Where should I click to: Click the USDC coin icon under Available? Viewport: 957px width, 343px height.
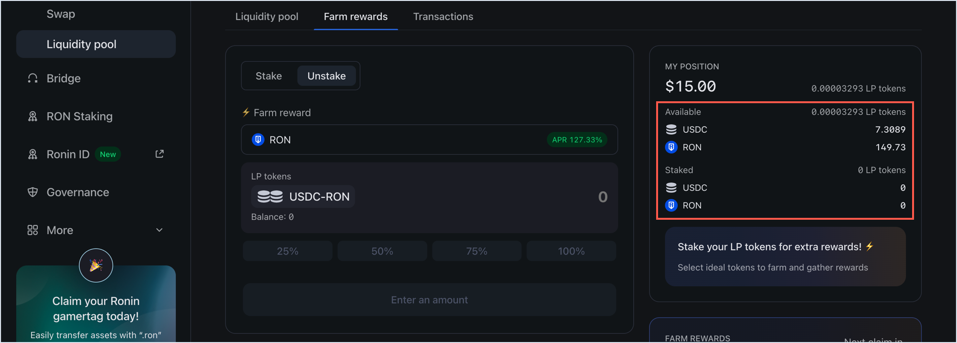click(671, 129)
